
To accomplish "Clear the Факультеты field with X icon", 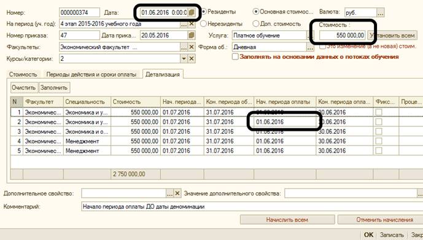I will pyautogui.click(x=192, y=47).
